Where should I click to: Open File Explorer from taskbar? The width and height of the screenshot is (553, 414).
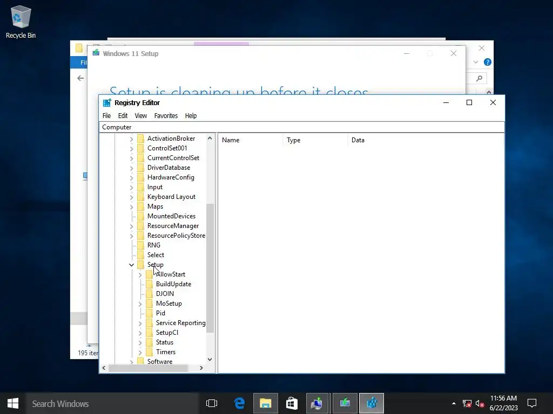tap(266, 403)
